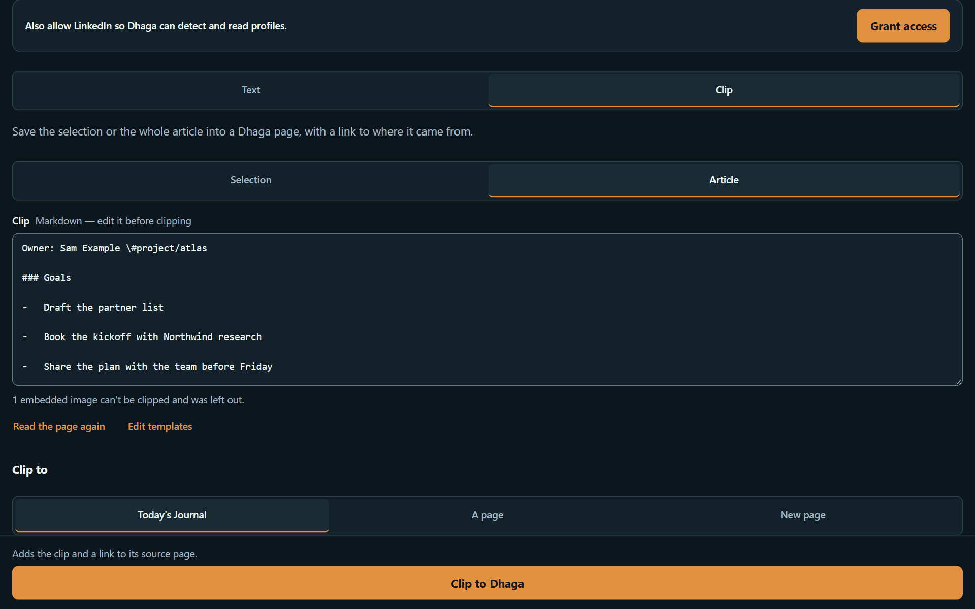Viewport: 975px width, 609px height.
Task: Click the 'Clip to' section heading
Action: [30, 470]
